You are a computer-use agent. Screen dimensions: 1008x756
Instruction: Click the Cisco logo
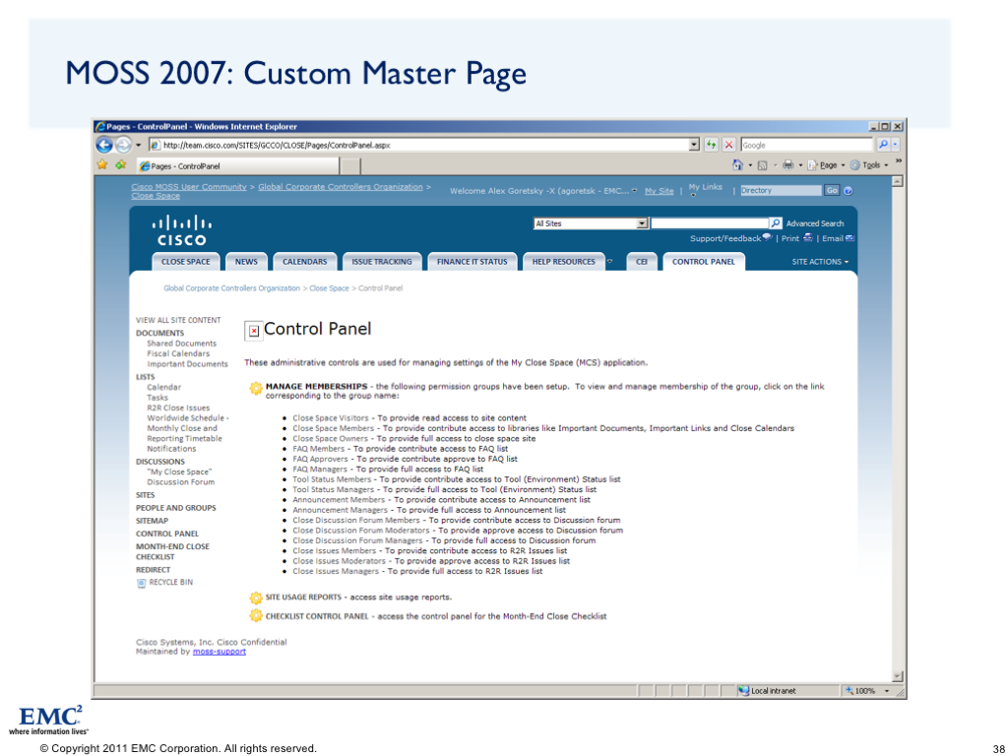[x=182, y=230]
